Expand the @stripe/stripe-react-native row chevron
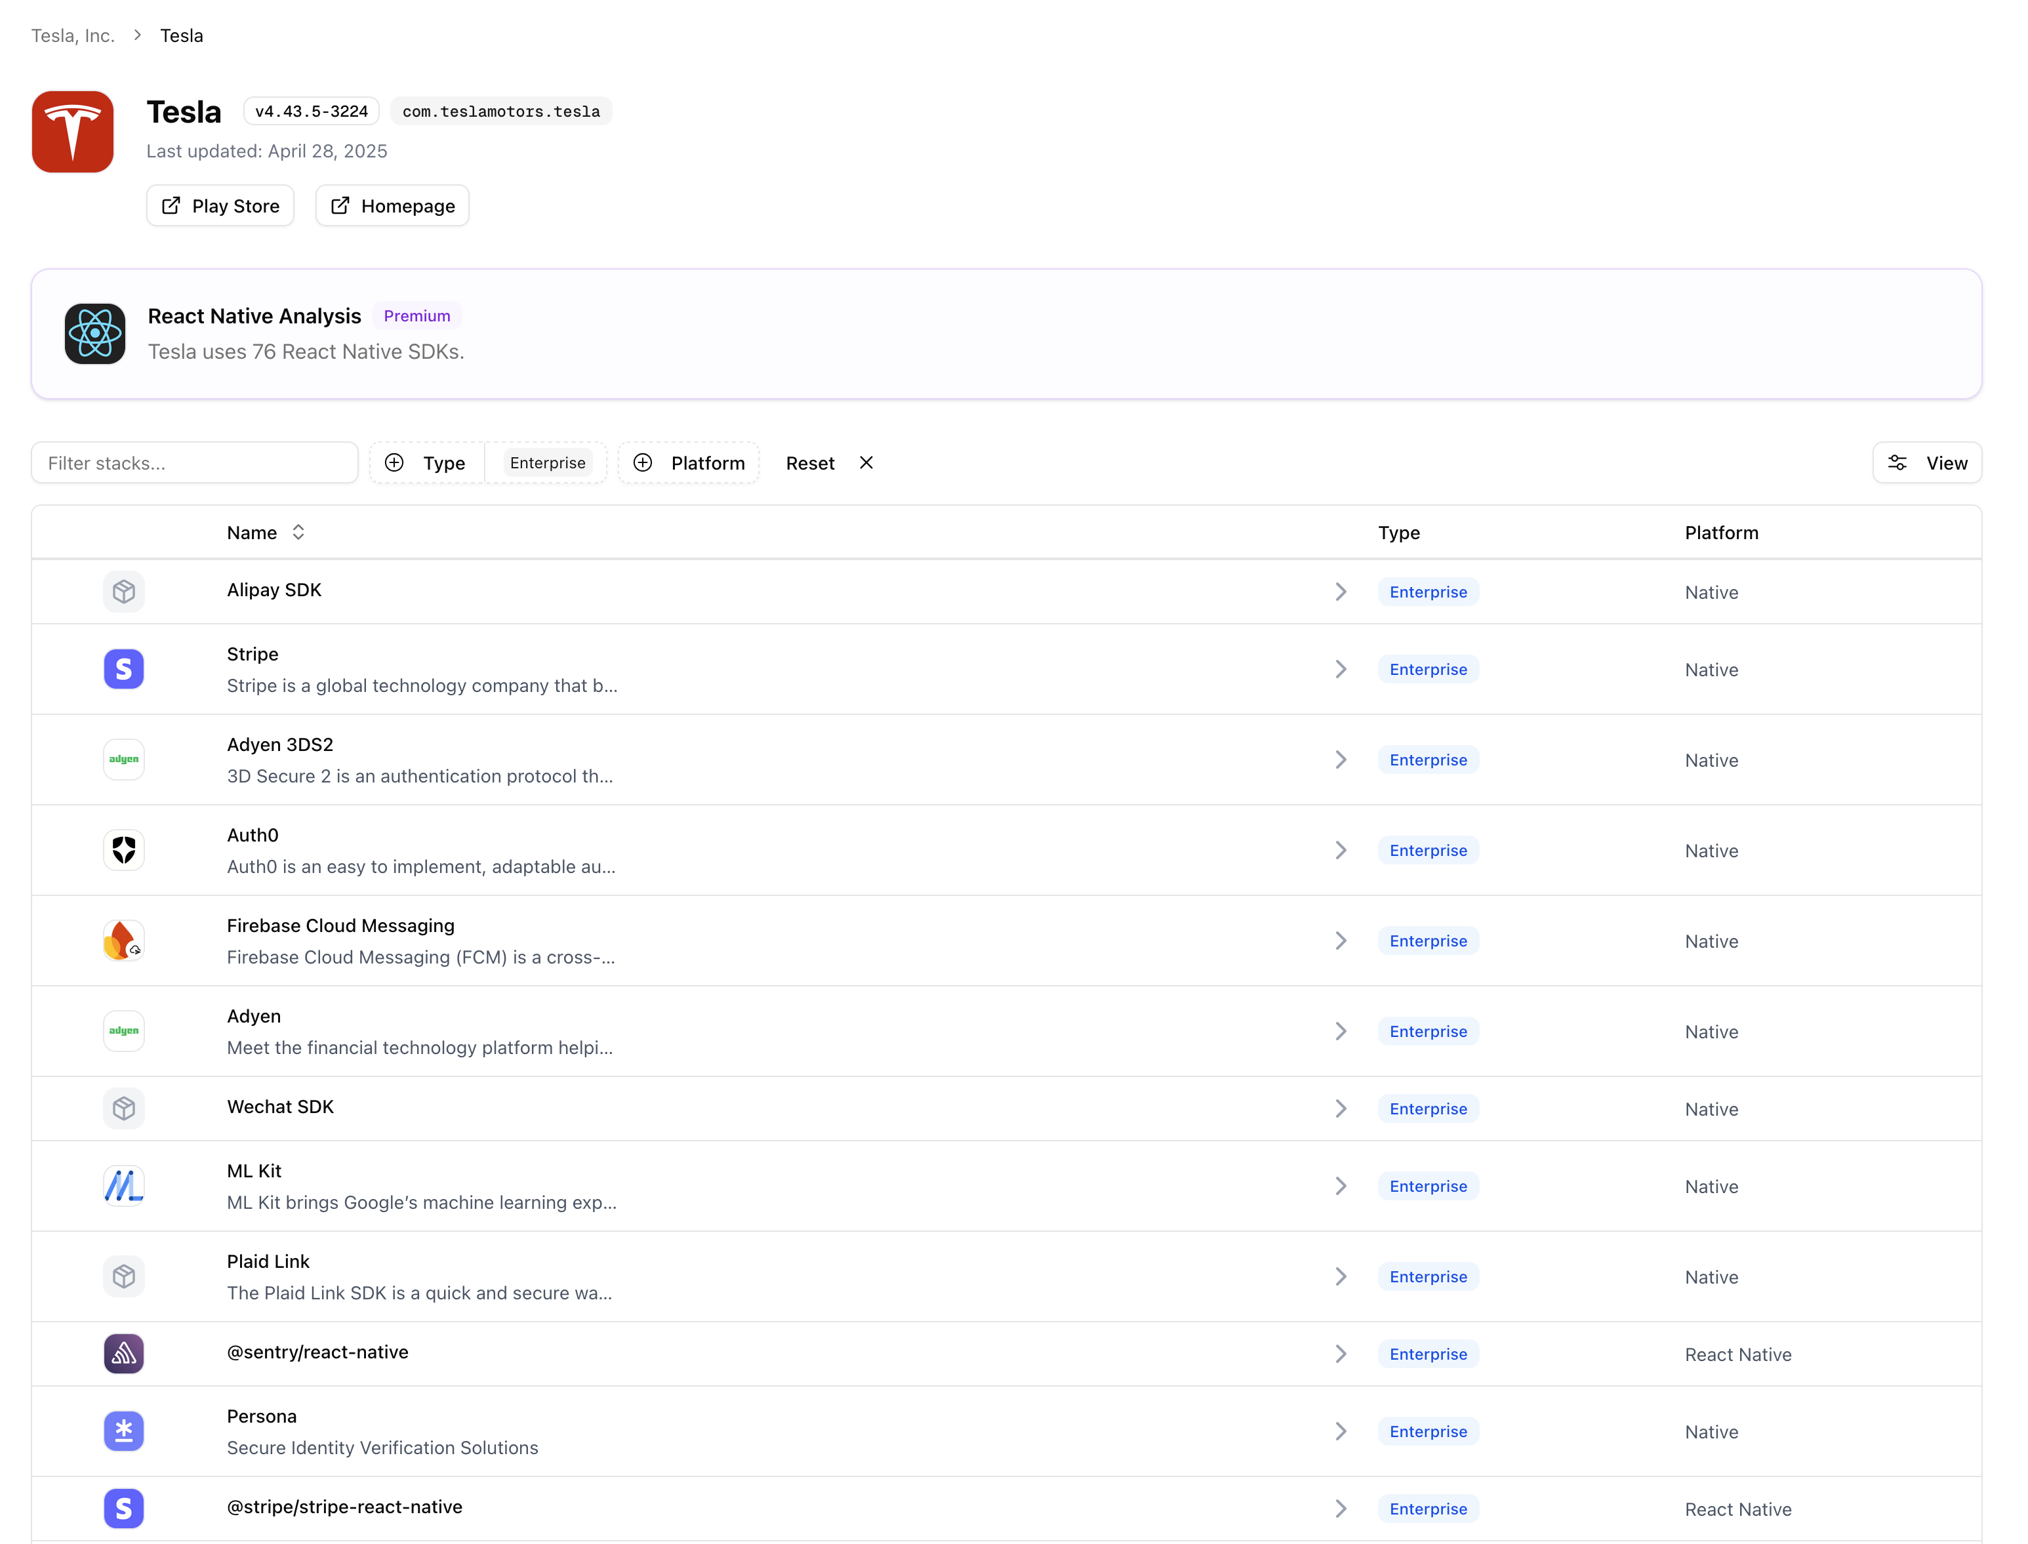2028x1544 pixels. (1341, 1509)
